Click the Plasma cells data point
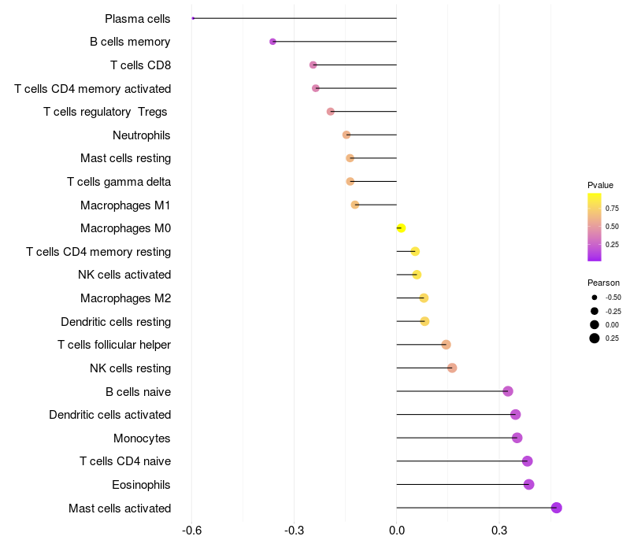Screen dimensions: 630x551 coord(193,18)
